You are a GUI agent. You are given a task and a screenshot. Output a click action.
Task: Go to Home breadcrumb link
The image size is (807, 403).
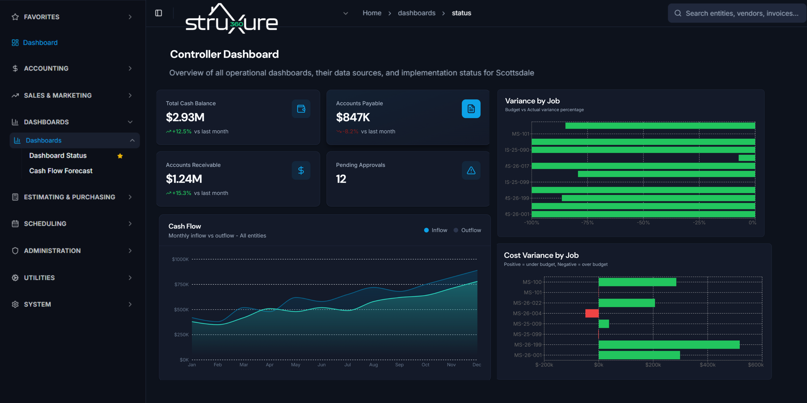[x=372, y=13]
